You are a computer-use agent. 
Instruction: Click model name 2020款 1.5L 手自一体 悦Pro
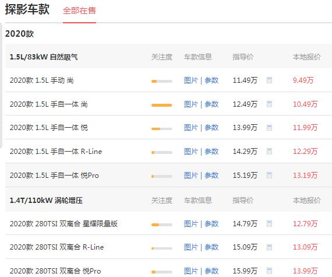coord(54,176)
